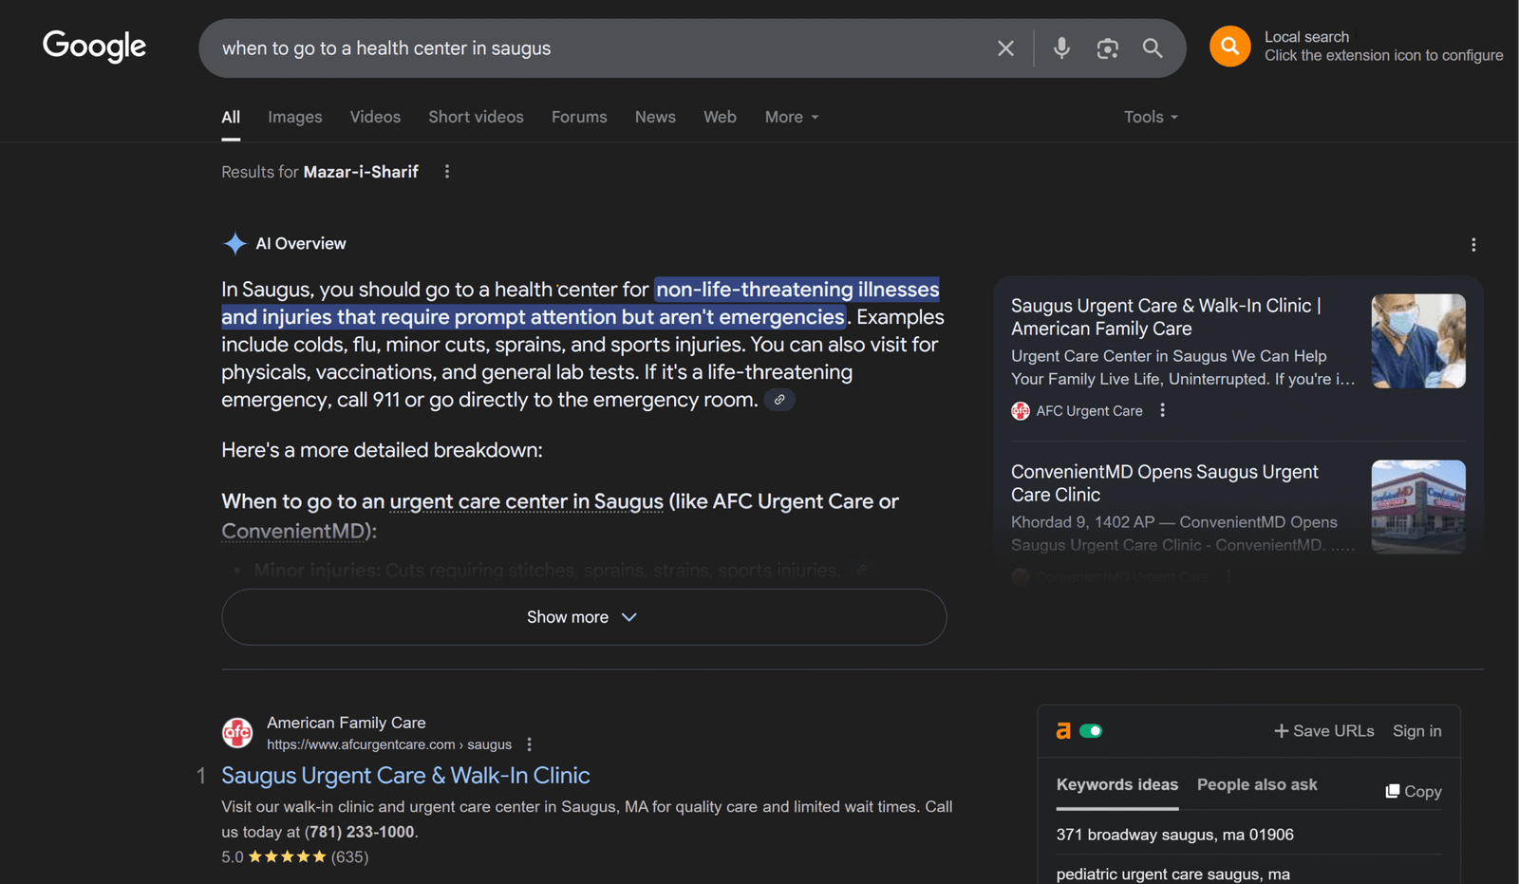Click the AFC Urgent Care source favicon
The image size is (1519, 884).
1021,411
